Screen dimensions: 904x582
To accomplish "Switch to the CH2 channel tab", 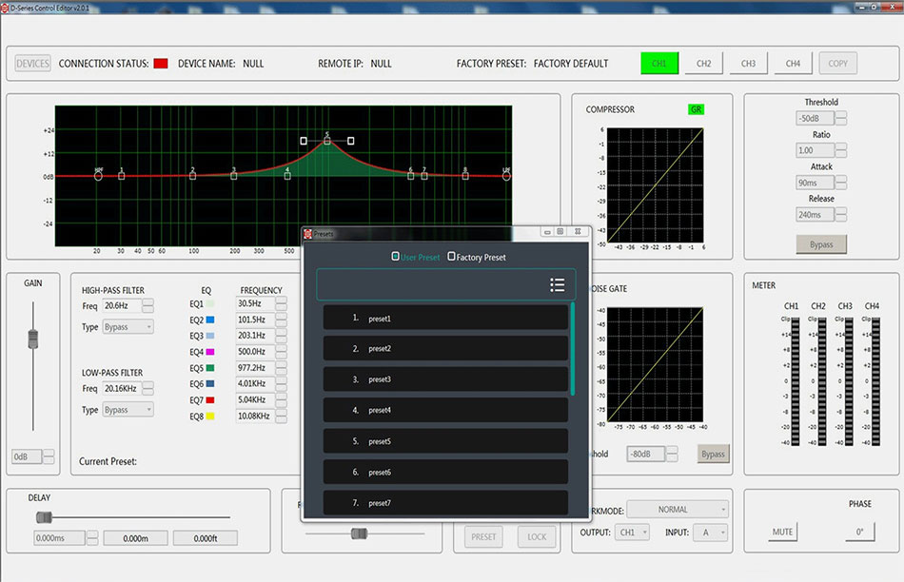I will click(x=703, y=64).
